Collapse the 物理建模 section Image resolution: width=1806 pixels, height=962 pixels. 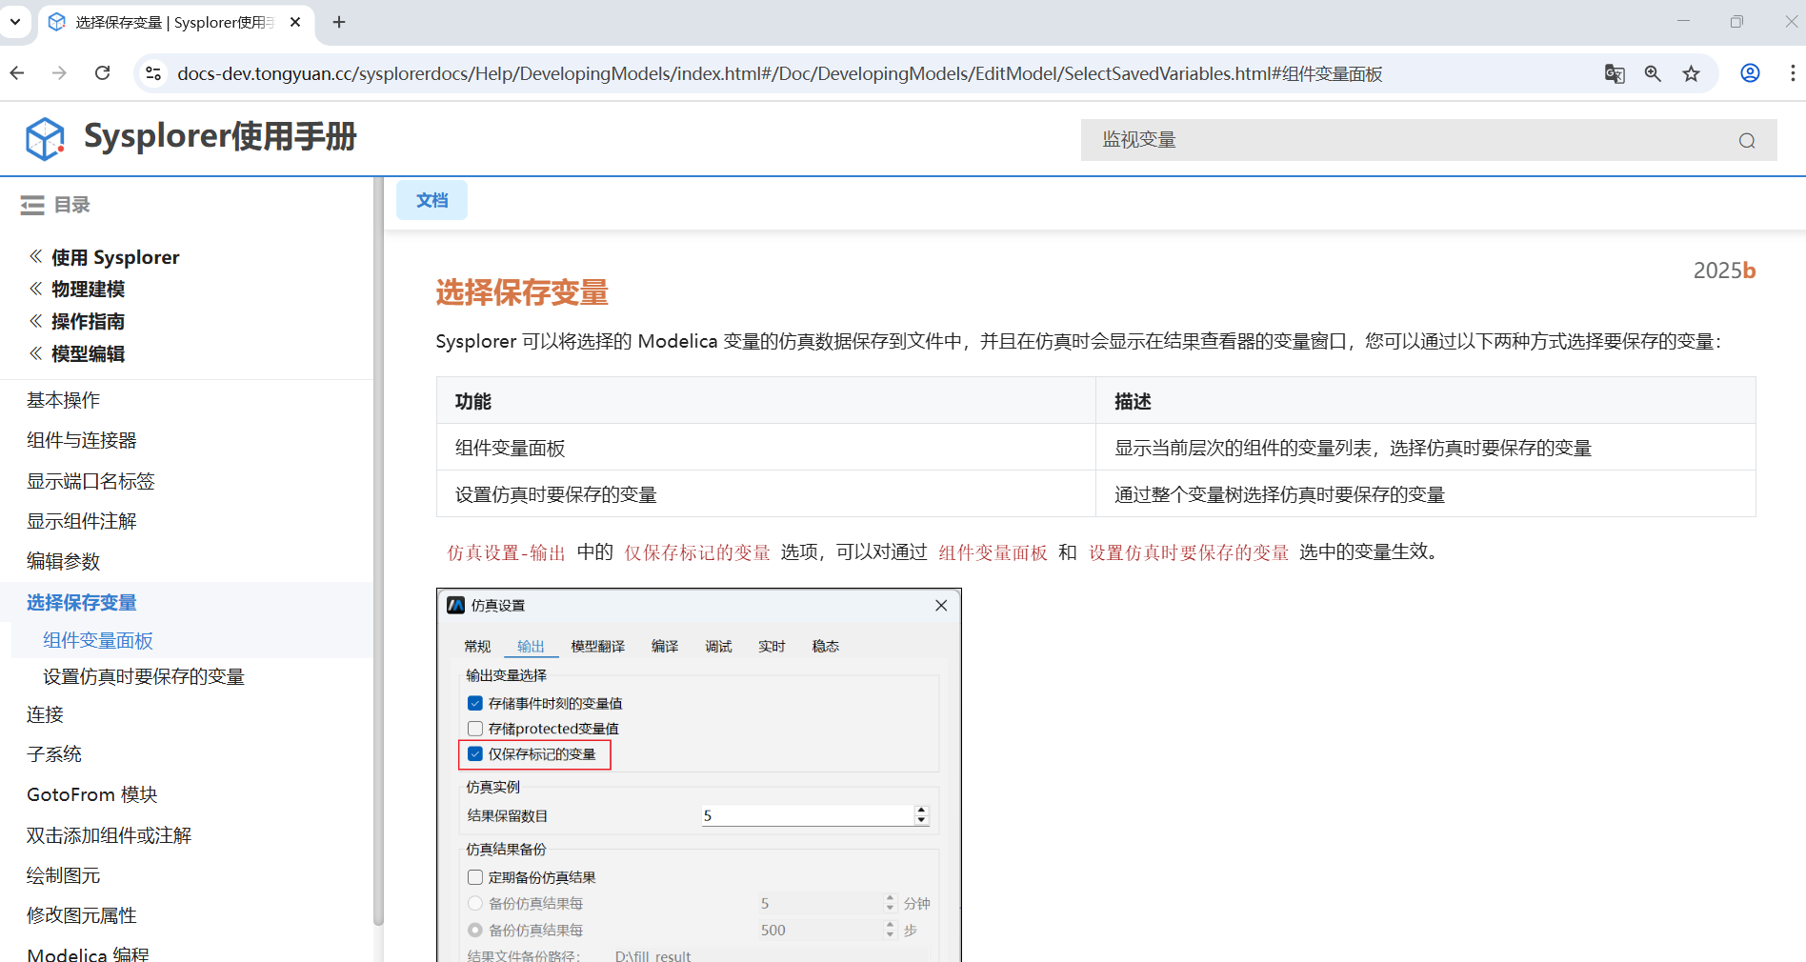tap(36, 289)
